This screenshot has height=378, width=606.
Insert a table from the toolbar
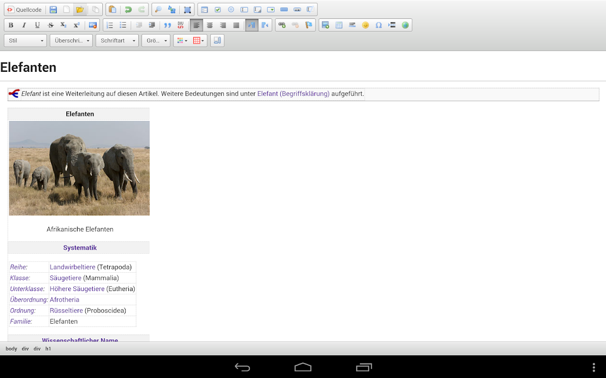[339, 25]
